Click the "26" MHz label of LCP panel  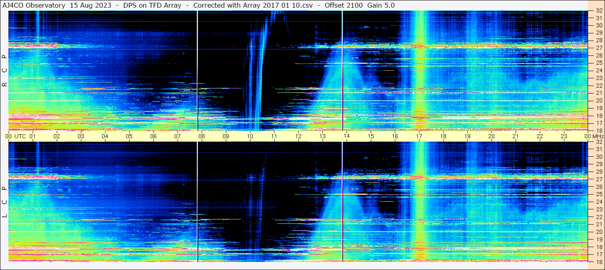[599, 187]
